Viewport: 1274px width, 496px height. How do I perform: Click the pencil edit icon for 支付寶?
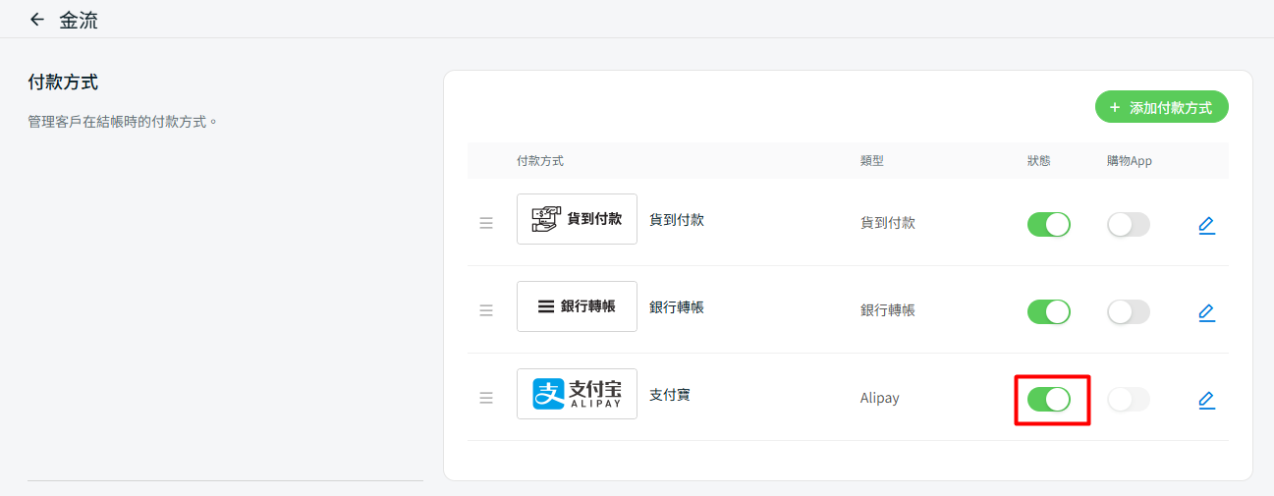[x=1206, y=400]
